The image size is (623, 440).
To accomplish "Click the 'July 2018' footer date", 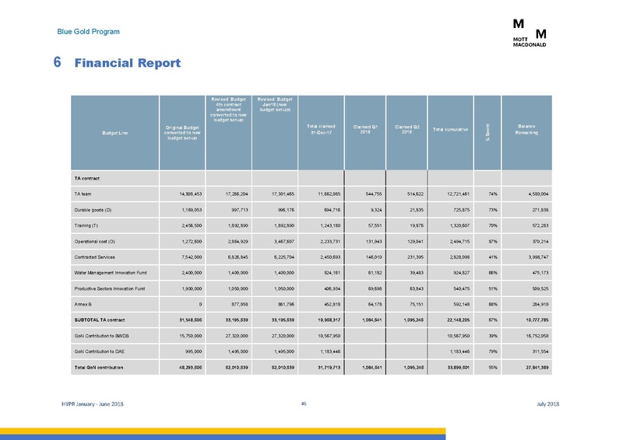I will point(548,404).
